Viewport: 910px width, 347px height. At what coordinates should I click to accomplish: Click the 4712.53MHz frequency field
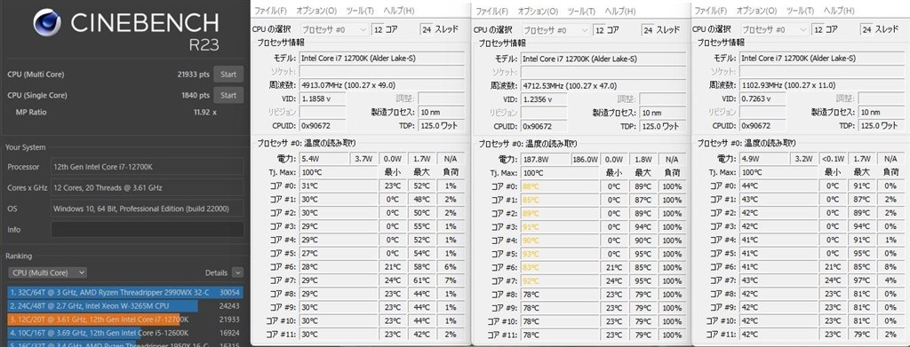coord(603,85)
